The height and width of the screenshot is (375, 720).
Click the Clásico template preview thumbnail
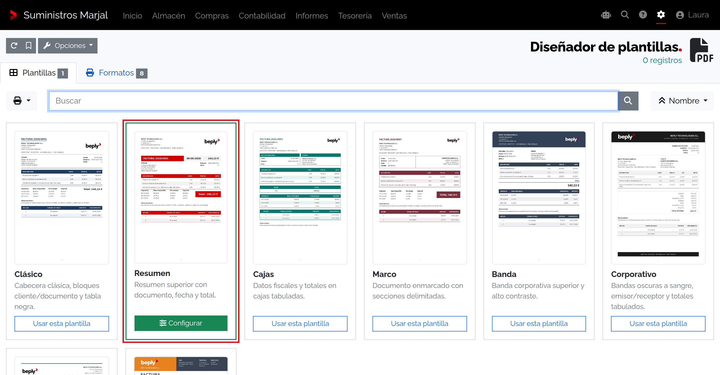62,197
